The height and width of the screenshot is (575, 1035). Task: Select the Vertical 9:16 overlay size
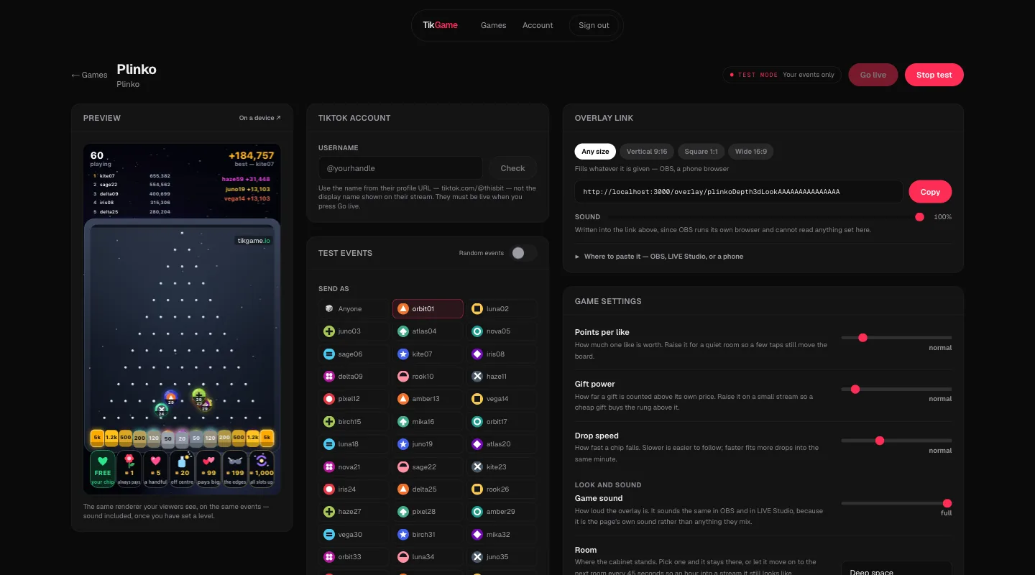click(647, 152)
